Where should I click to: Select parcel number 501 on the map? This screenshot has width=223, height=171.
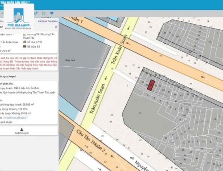coord(136,77)
